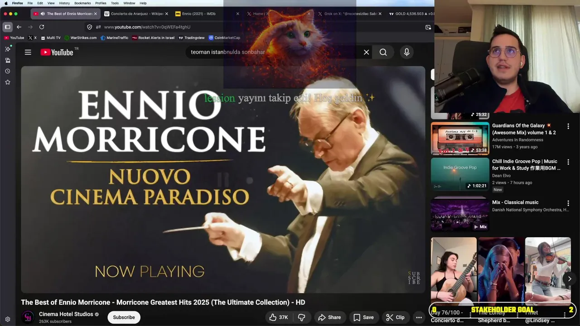Open the X bookmark in the bookmarks bar
Viewport: 580px width, 326px height.
click(x=32, y=38)
